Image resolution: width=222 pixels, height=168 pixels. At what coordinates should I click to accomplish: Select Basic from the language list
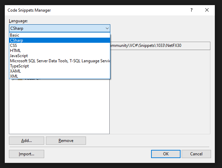60,35
